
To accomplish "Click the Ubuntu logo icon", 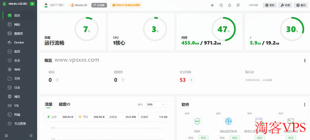I will click(x=72, y=5).
